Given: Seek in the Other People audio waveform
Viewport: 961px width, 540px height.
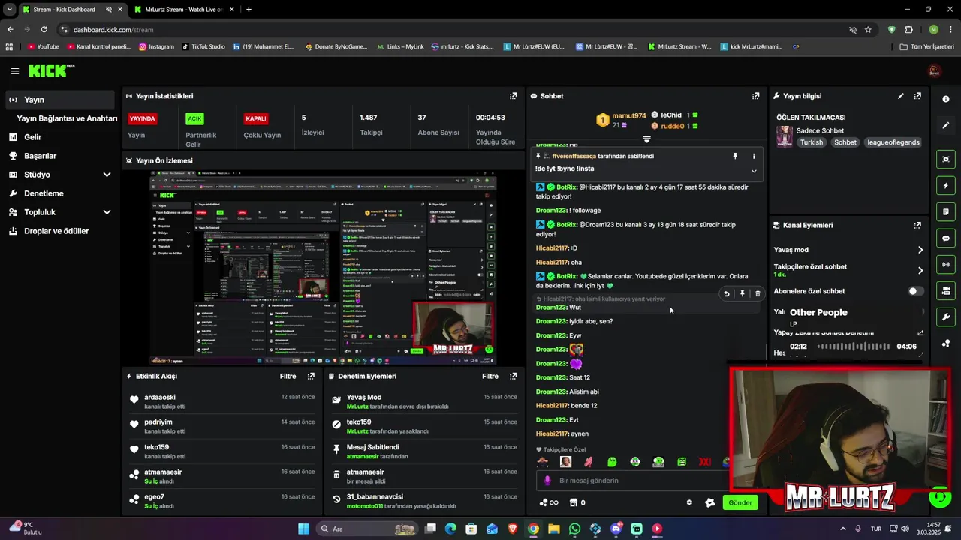Looking at the screenshot, I should click(853, 346).
